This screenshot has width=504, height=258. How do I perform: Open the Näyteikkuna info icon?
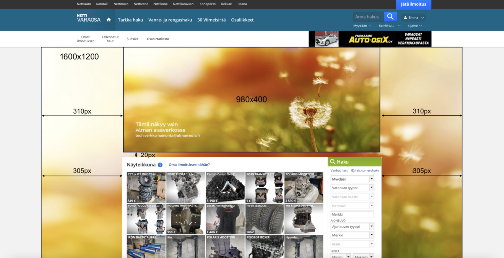tap(160, 165)
